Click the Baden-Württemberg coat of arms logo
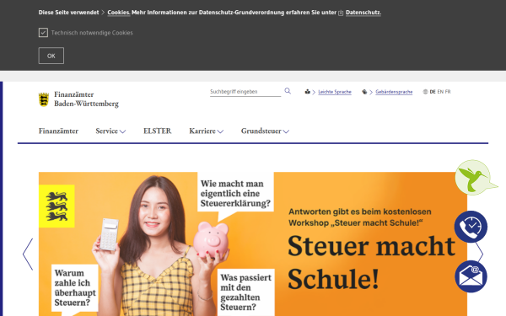506x316 pixels. [x=44, y=99]
